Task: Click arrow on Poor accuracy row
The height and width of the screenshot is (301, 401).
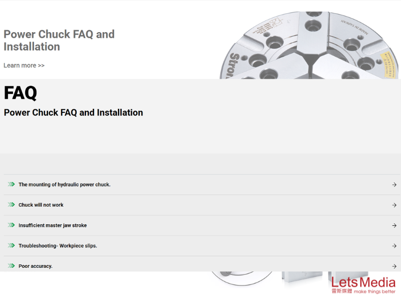Action: (394, 266)
